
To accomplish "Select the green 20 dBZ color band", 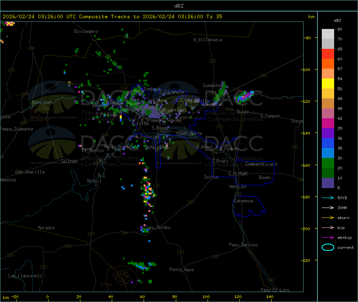I will tap(328, 163).
